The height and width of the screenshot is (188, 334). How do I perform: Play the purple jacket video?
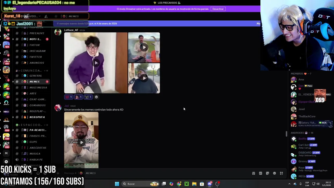(96, 63)
